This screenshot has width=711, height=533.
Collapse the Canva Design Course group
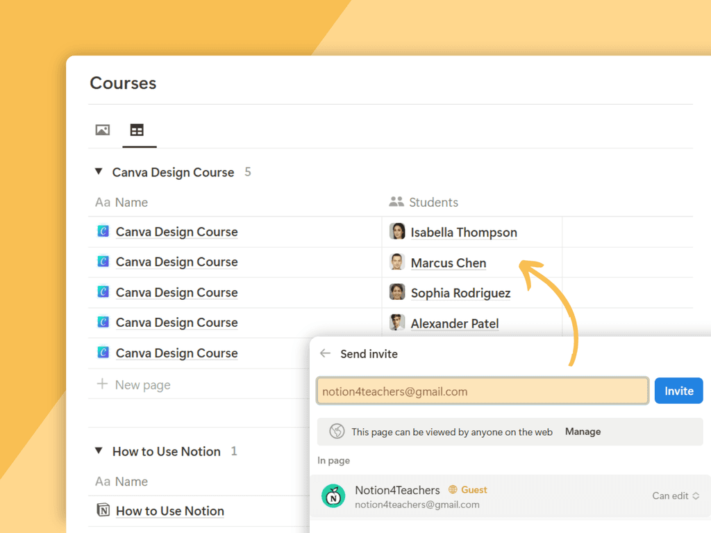[98, 172]
